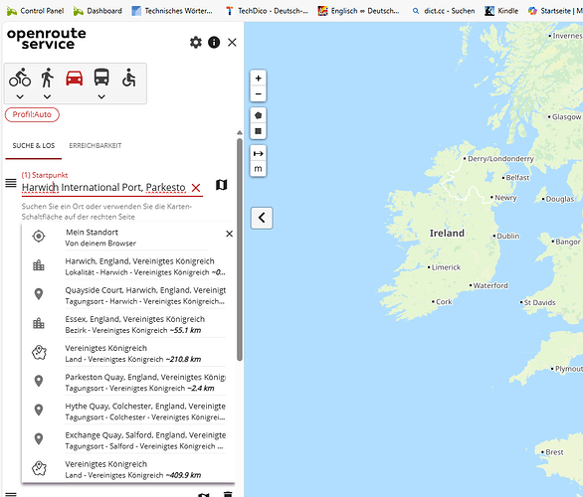Click the reorder handle beside Startpunkt
Image resolution: width=583 pixels, height=497 pixels.
pos(11,183)
